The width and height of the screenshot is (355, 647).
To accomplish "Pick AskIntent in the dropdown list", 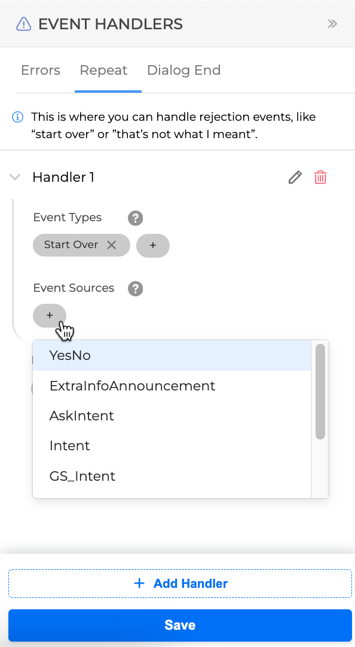I will click(x=172, y=416).
